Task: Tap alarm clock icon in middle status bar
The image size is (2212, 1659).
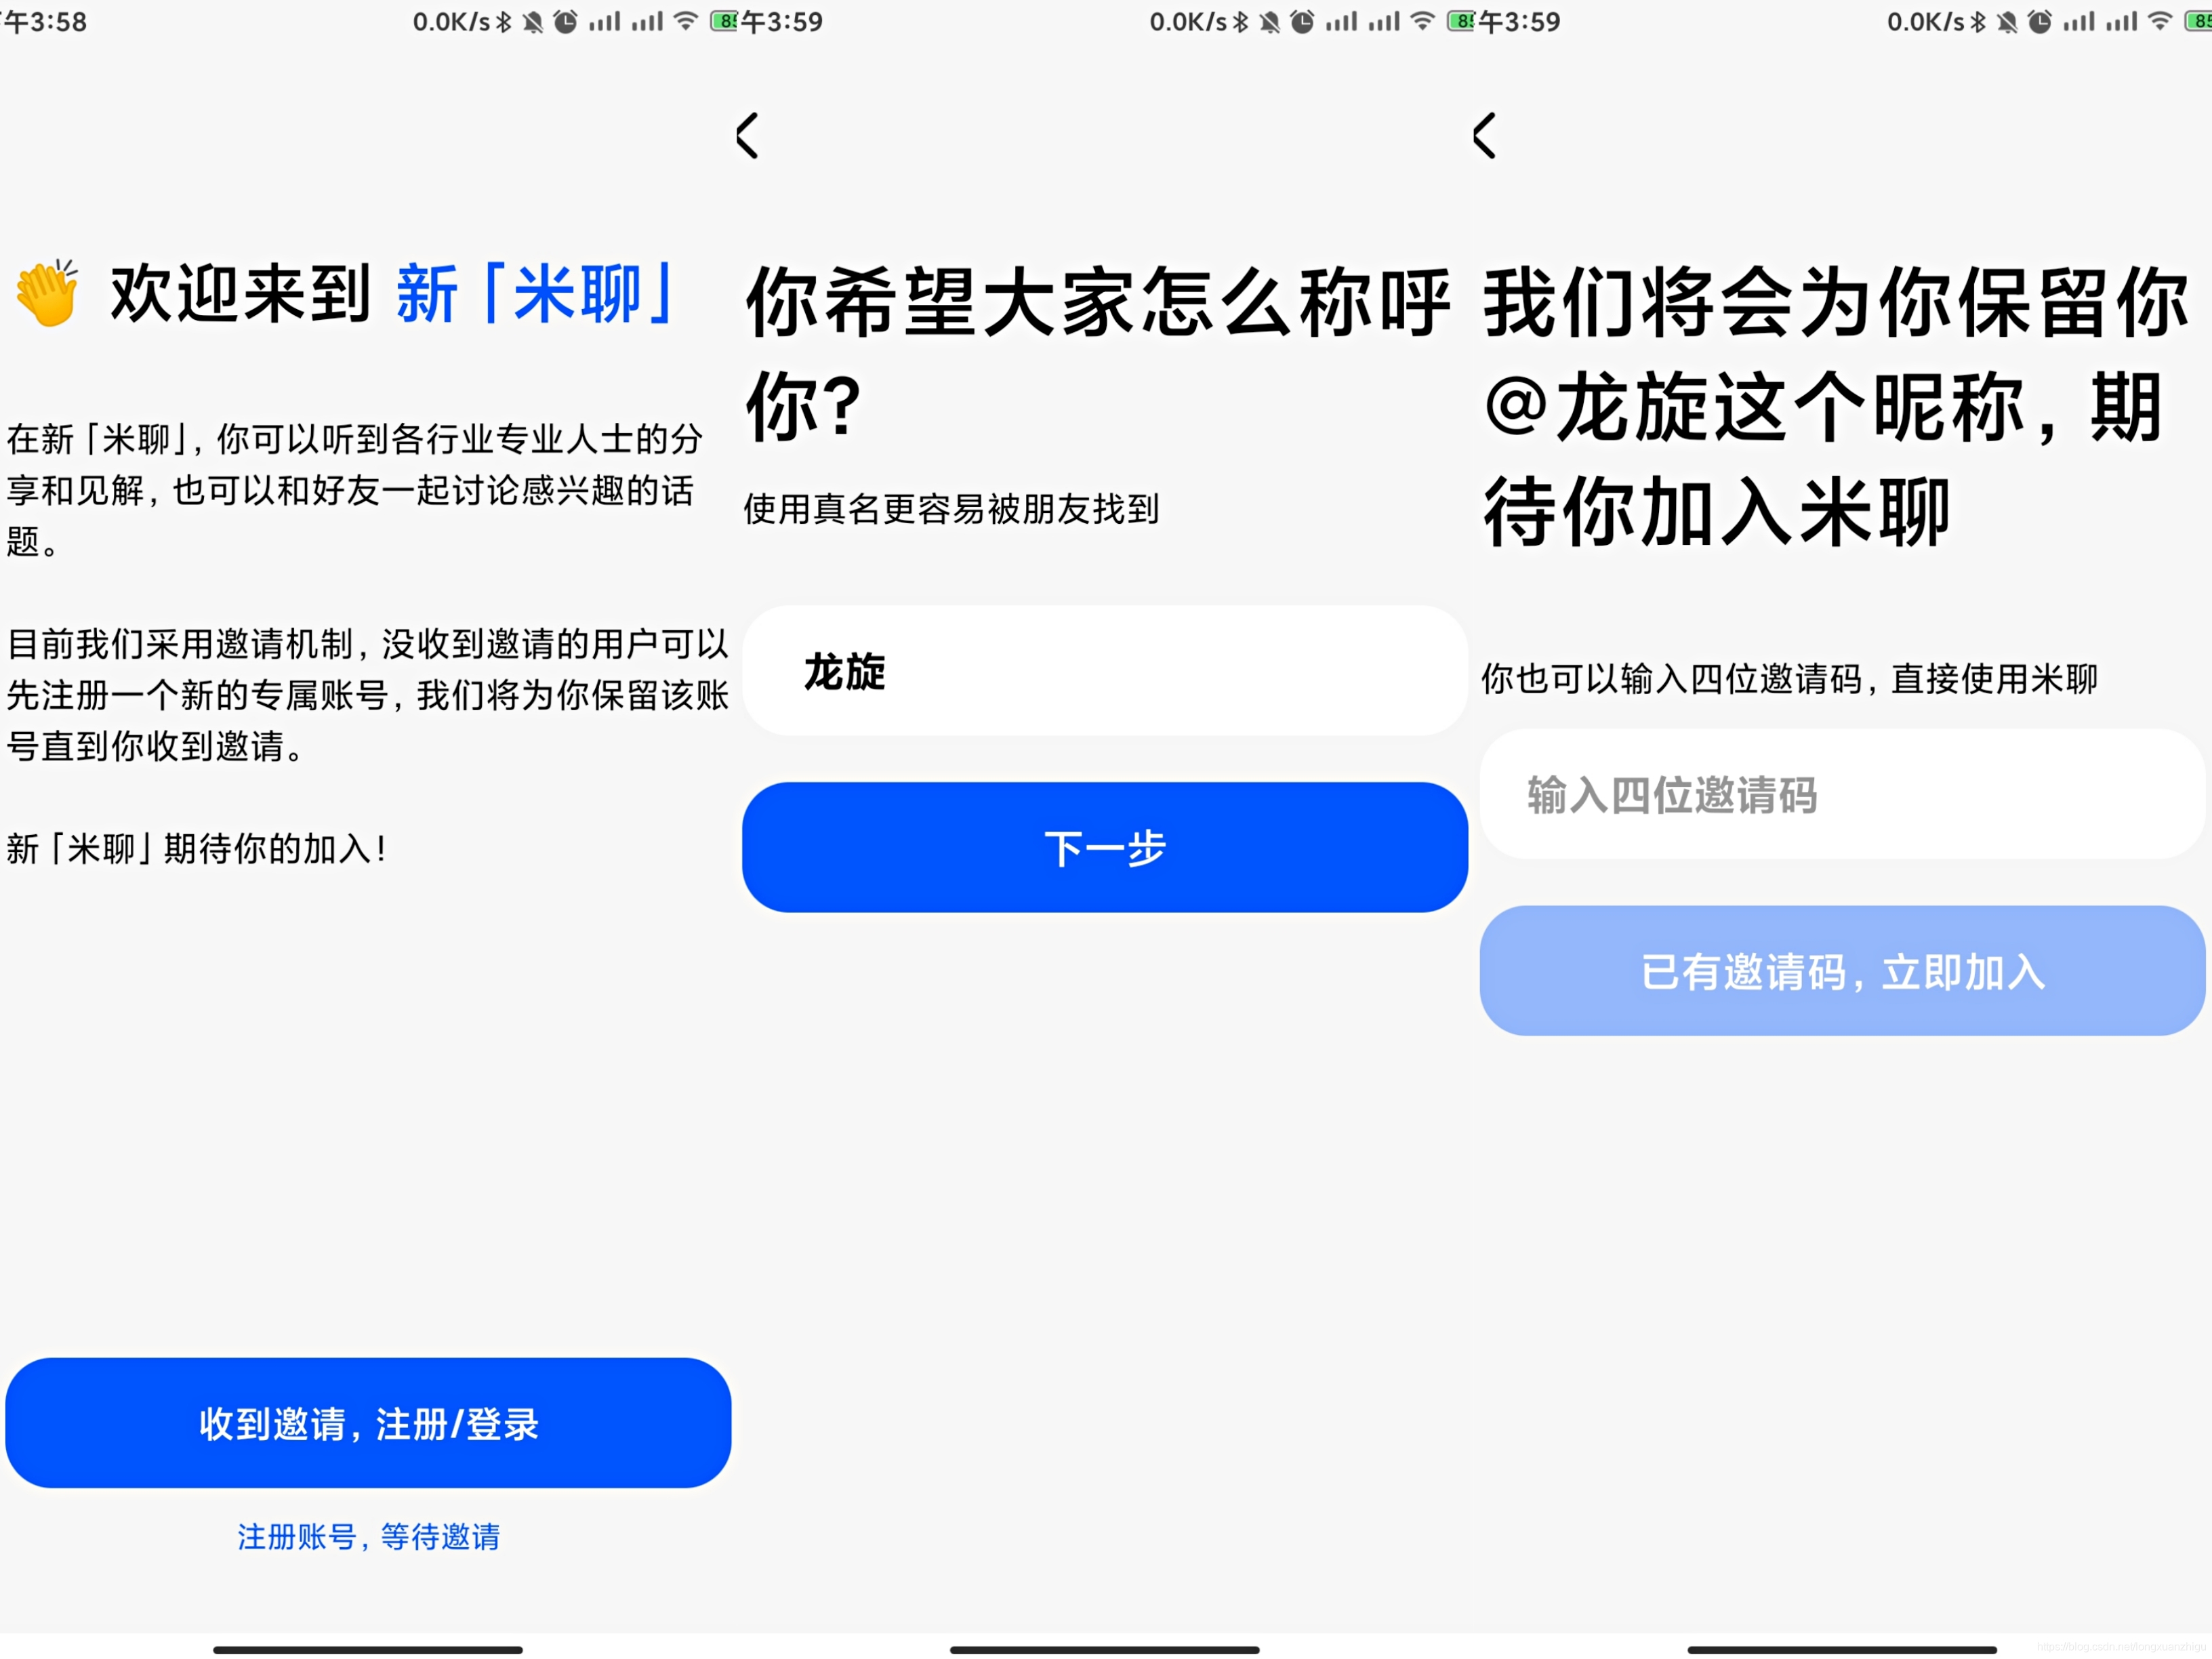Action: point(1302,21)
